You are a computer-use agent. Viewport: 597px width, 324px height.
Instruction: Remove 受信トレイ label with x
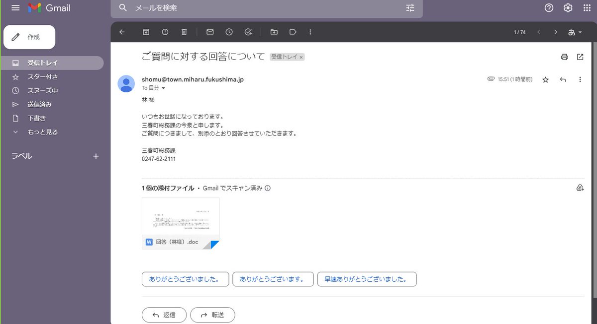click(x=301, y=57)
